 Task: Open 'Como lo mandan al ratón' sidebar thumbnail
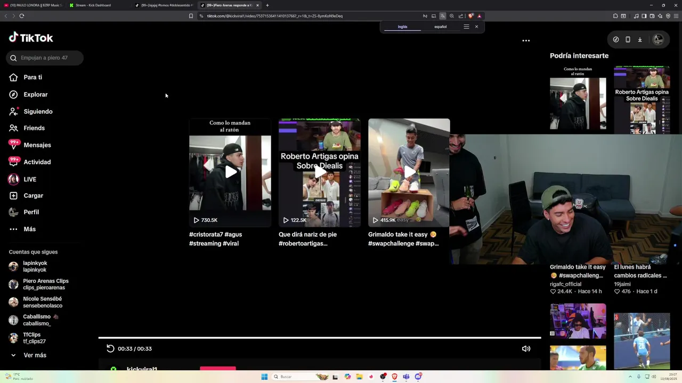tap(578, 97)
